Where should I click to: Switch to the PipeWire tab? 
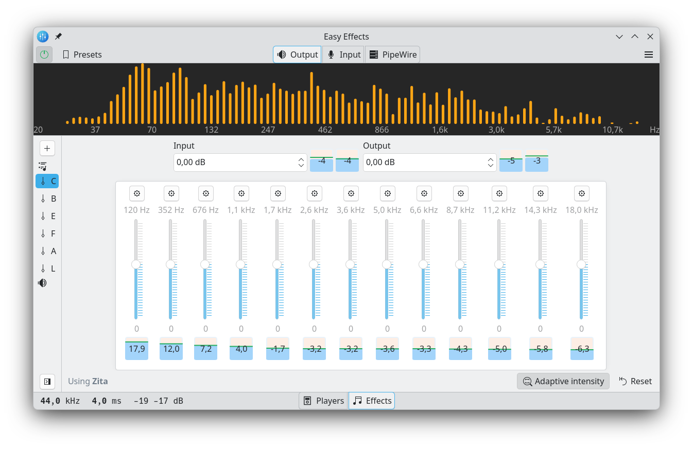[392, 55]
